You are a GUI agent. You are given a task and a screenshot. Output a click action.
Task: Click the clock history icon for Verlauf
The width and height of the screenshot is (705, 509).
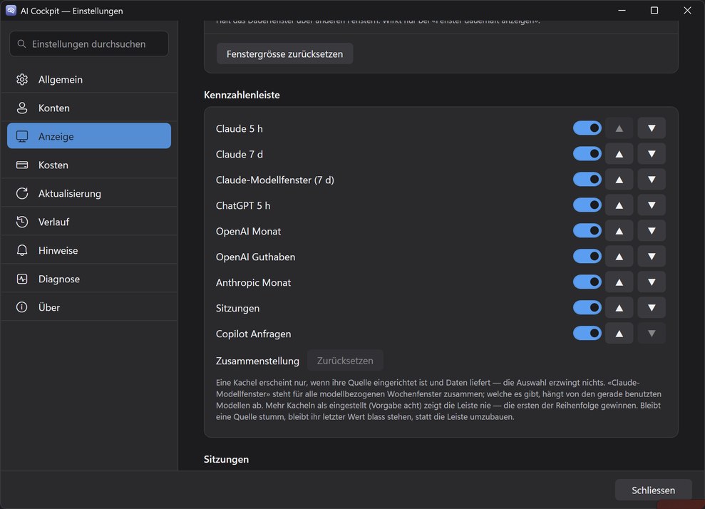(22, 222)
